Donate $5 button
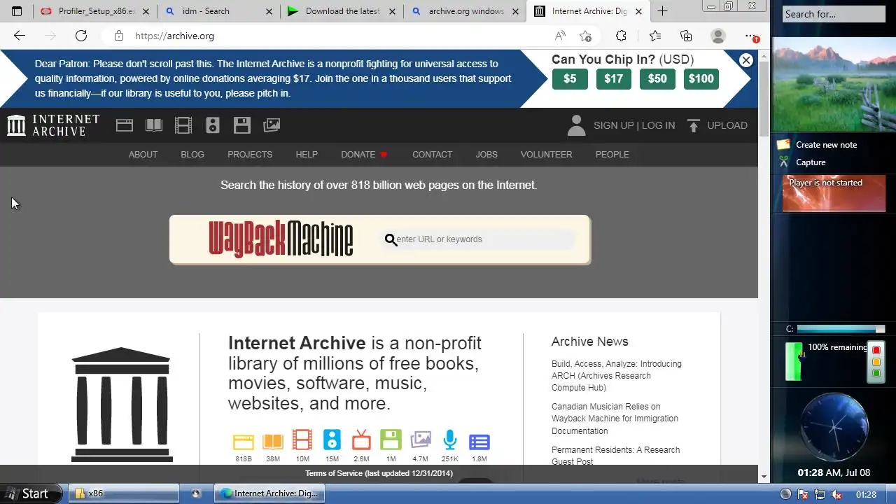The width and height of the screenshot is (896, 504). click(x=570, y=78)
